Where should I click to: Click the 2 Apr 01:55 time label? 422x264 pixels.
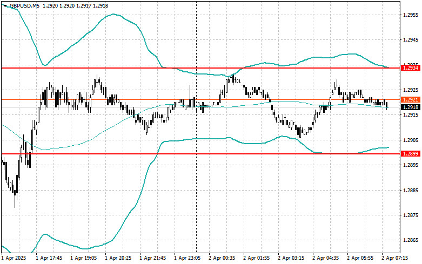[257, 258]
